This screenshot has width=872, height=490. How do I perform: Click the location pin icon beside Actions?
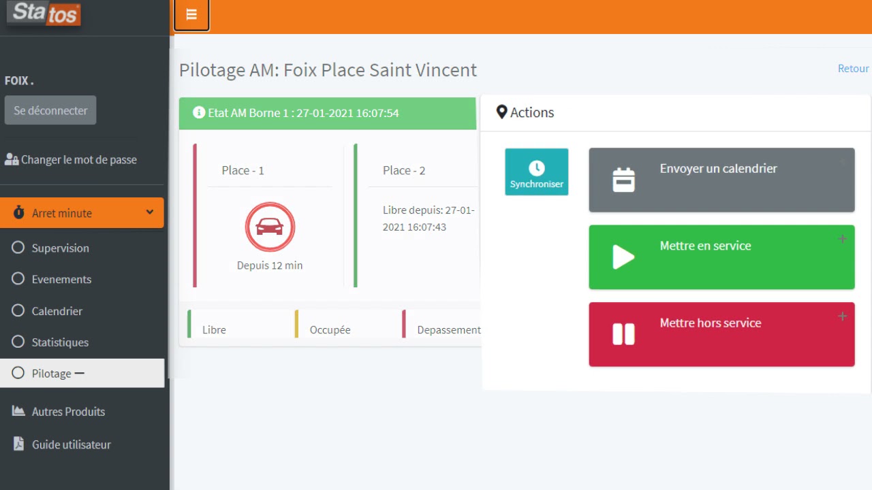[x=502, y=112]
